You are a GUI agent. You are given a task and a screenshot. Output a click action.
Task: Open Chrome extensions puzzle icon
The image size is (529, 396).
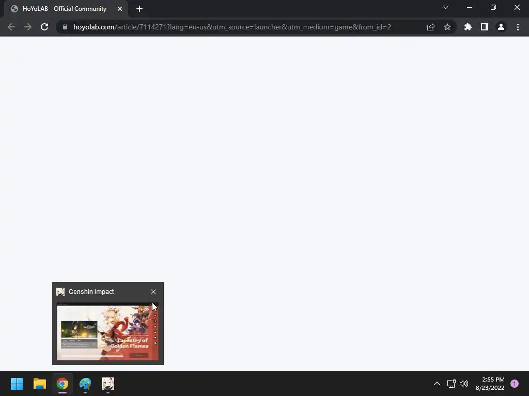(x=468, y=27)
